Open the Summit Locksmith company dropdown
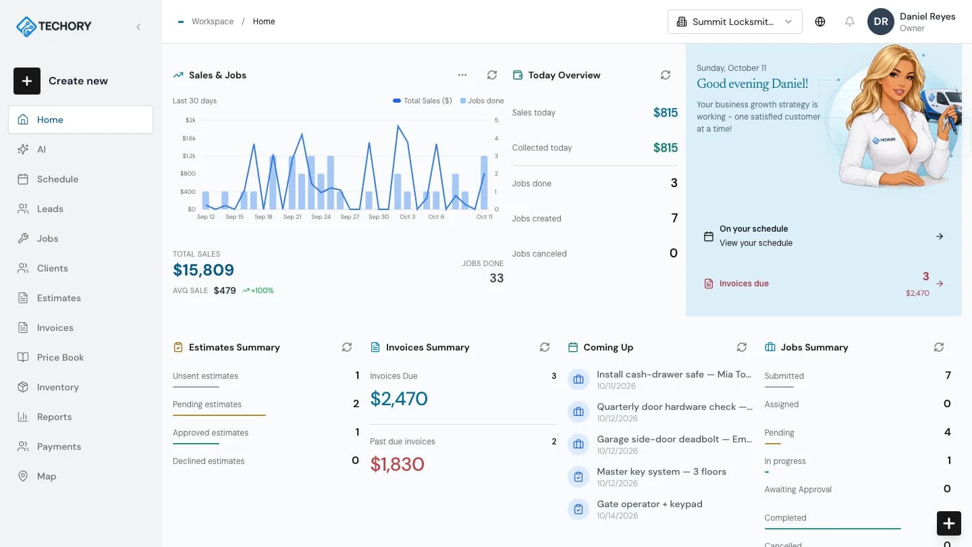 pos(735,22)
